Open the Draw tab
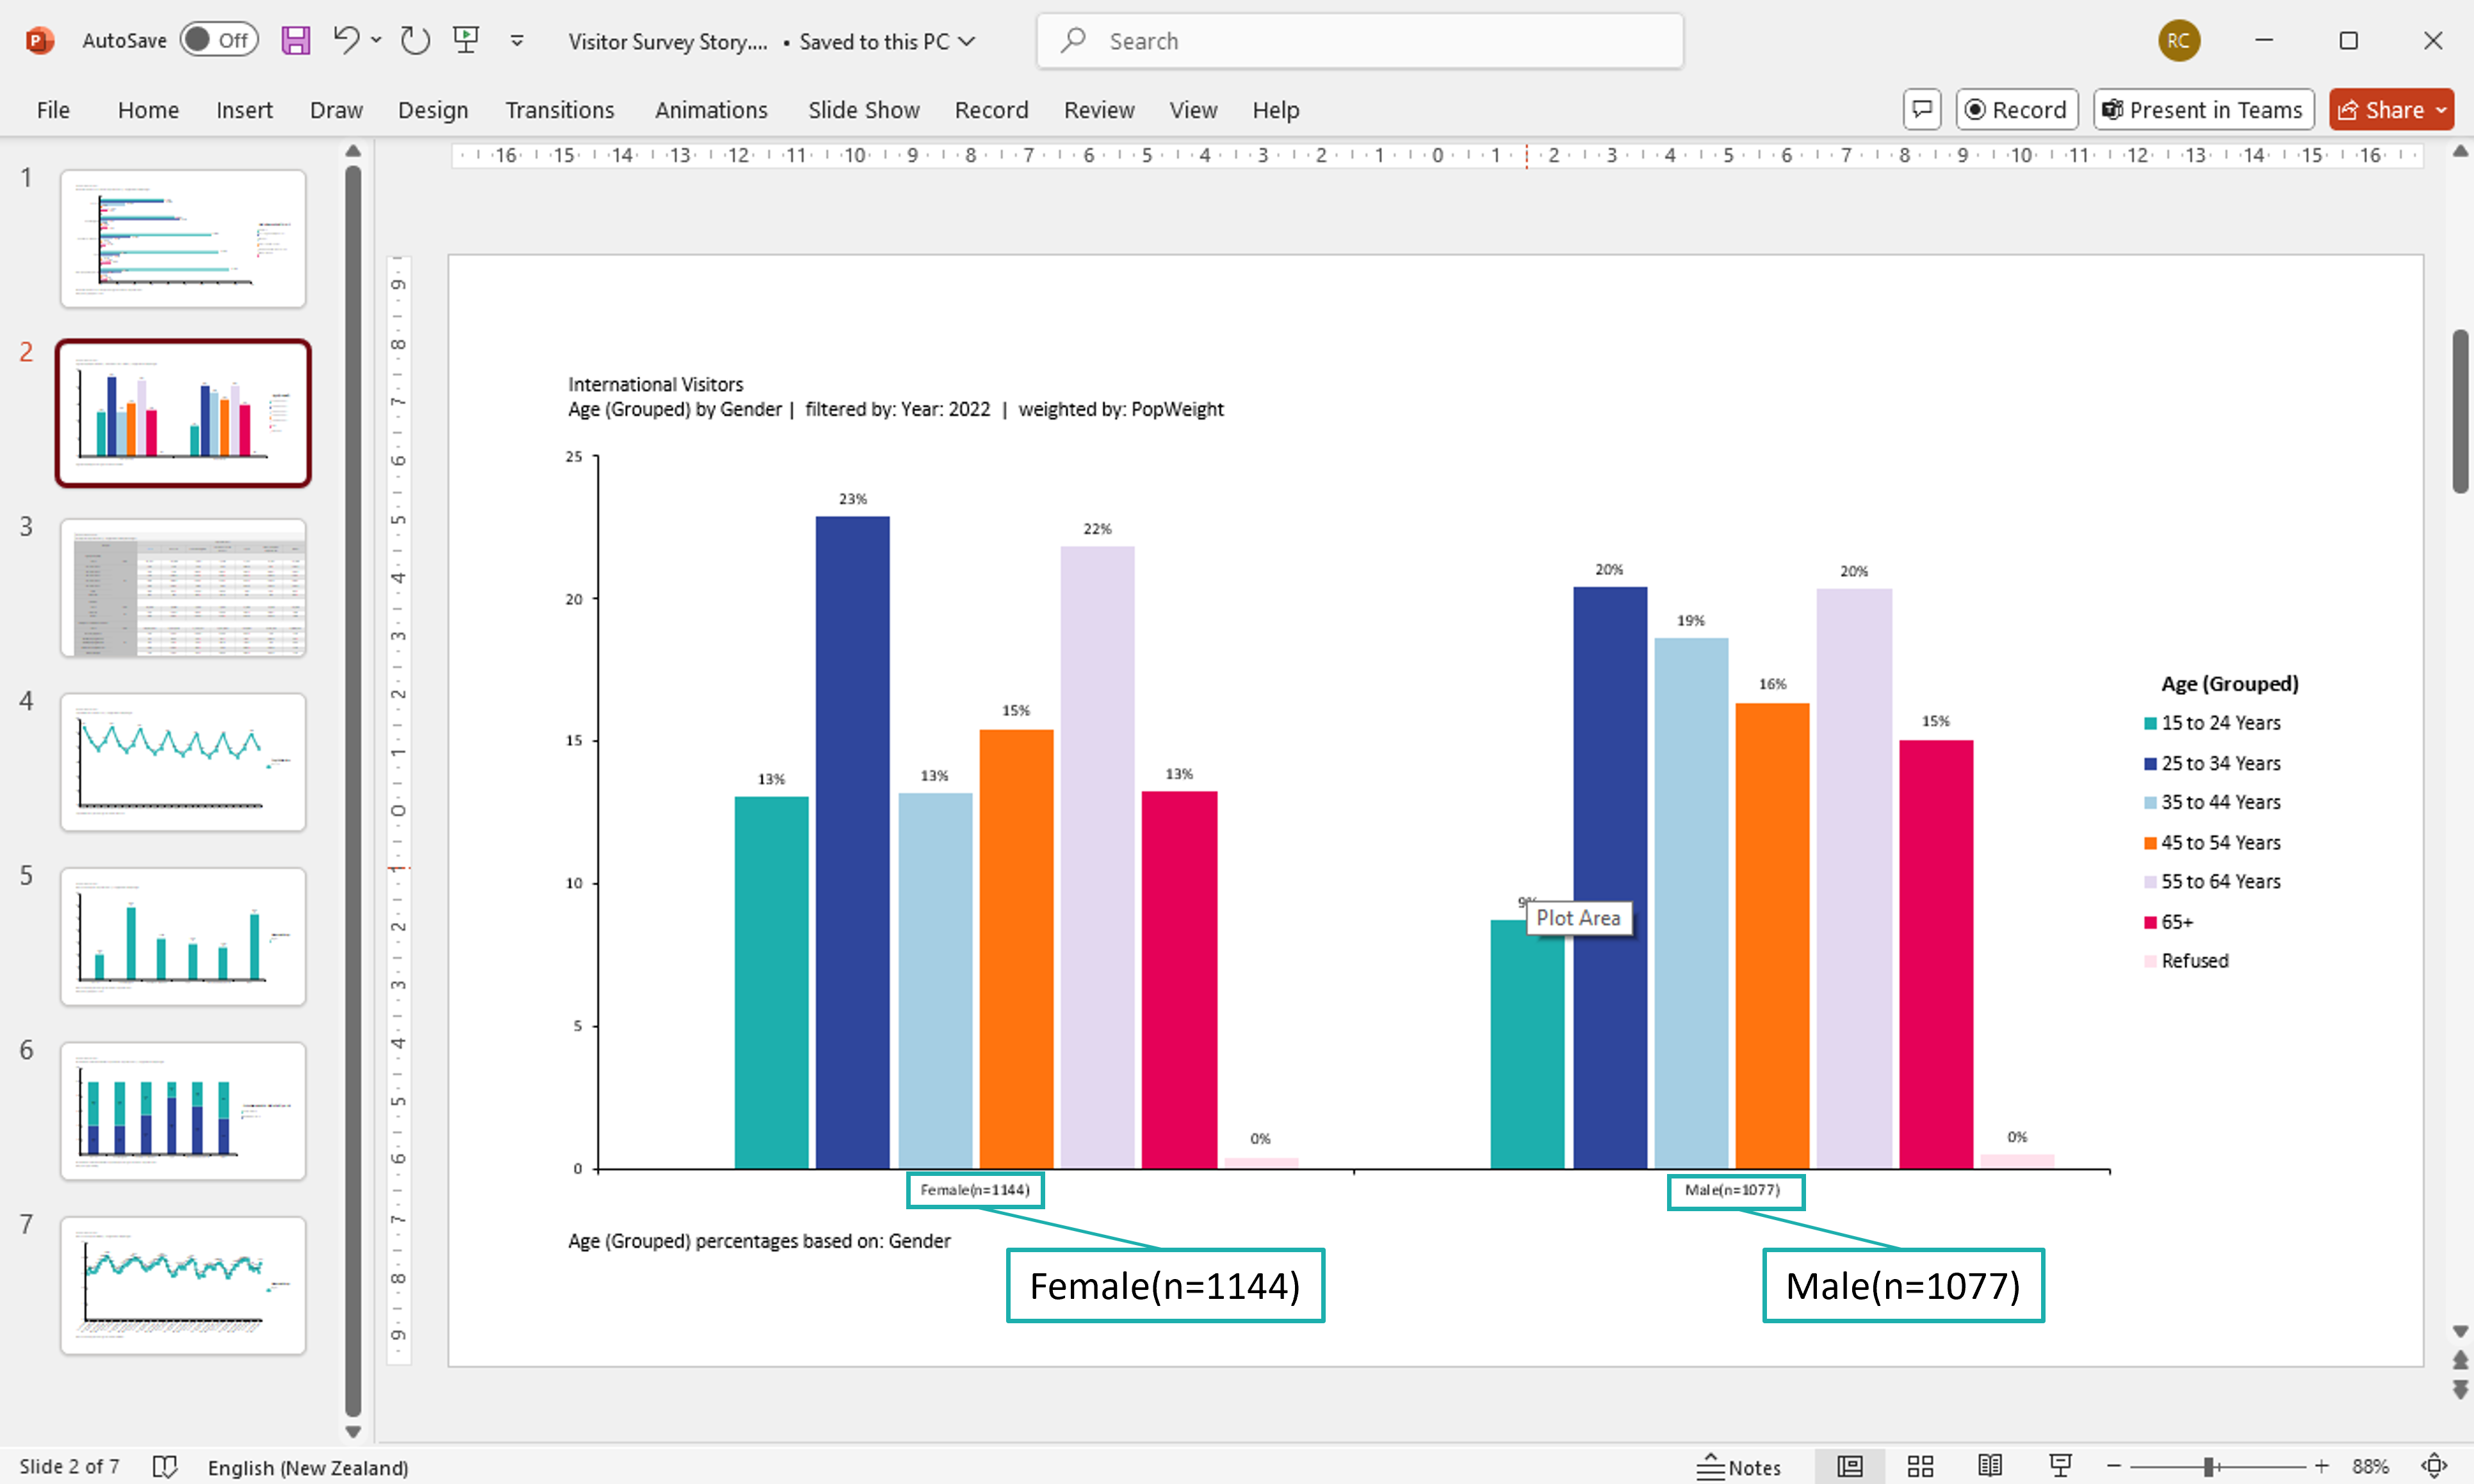The width and height of the screenshot is (2474, 1484). pos(336,110)
